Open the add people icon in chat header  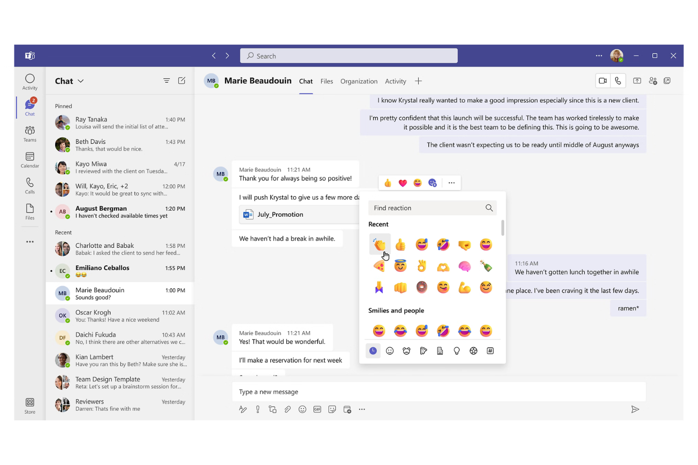click(x=653, y=81)
